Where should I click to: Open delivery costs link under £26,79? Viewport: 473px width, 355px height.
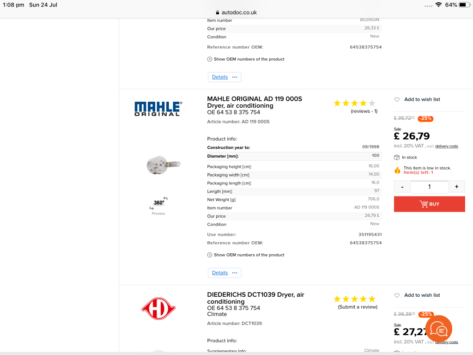(447, 146)
